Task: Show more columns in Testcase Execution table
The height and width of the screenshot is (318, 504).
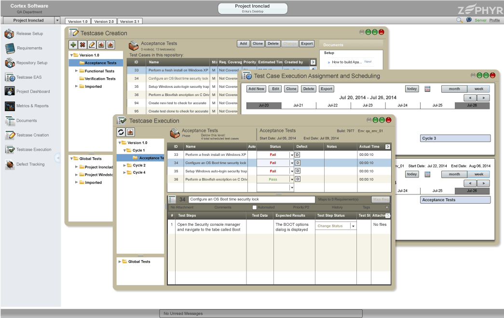Action: point(388,147)
